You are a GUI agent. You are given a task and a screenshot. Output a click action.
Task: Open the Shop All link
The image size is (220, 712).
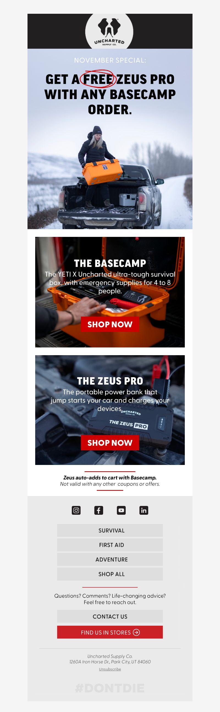click(x=110, y=574)
